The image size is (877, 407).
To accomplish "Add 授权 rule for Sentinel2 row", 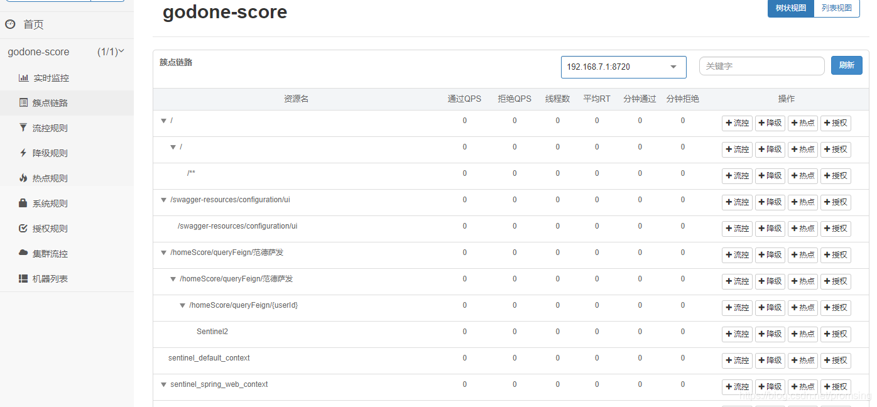I will [x=836, y=334].
